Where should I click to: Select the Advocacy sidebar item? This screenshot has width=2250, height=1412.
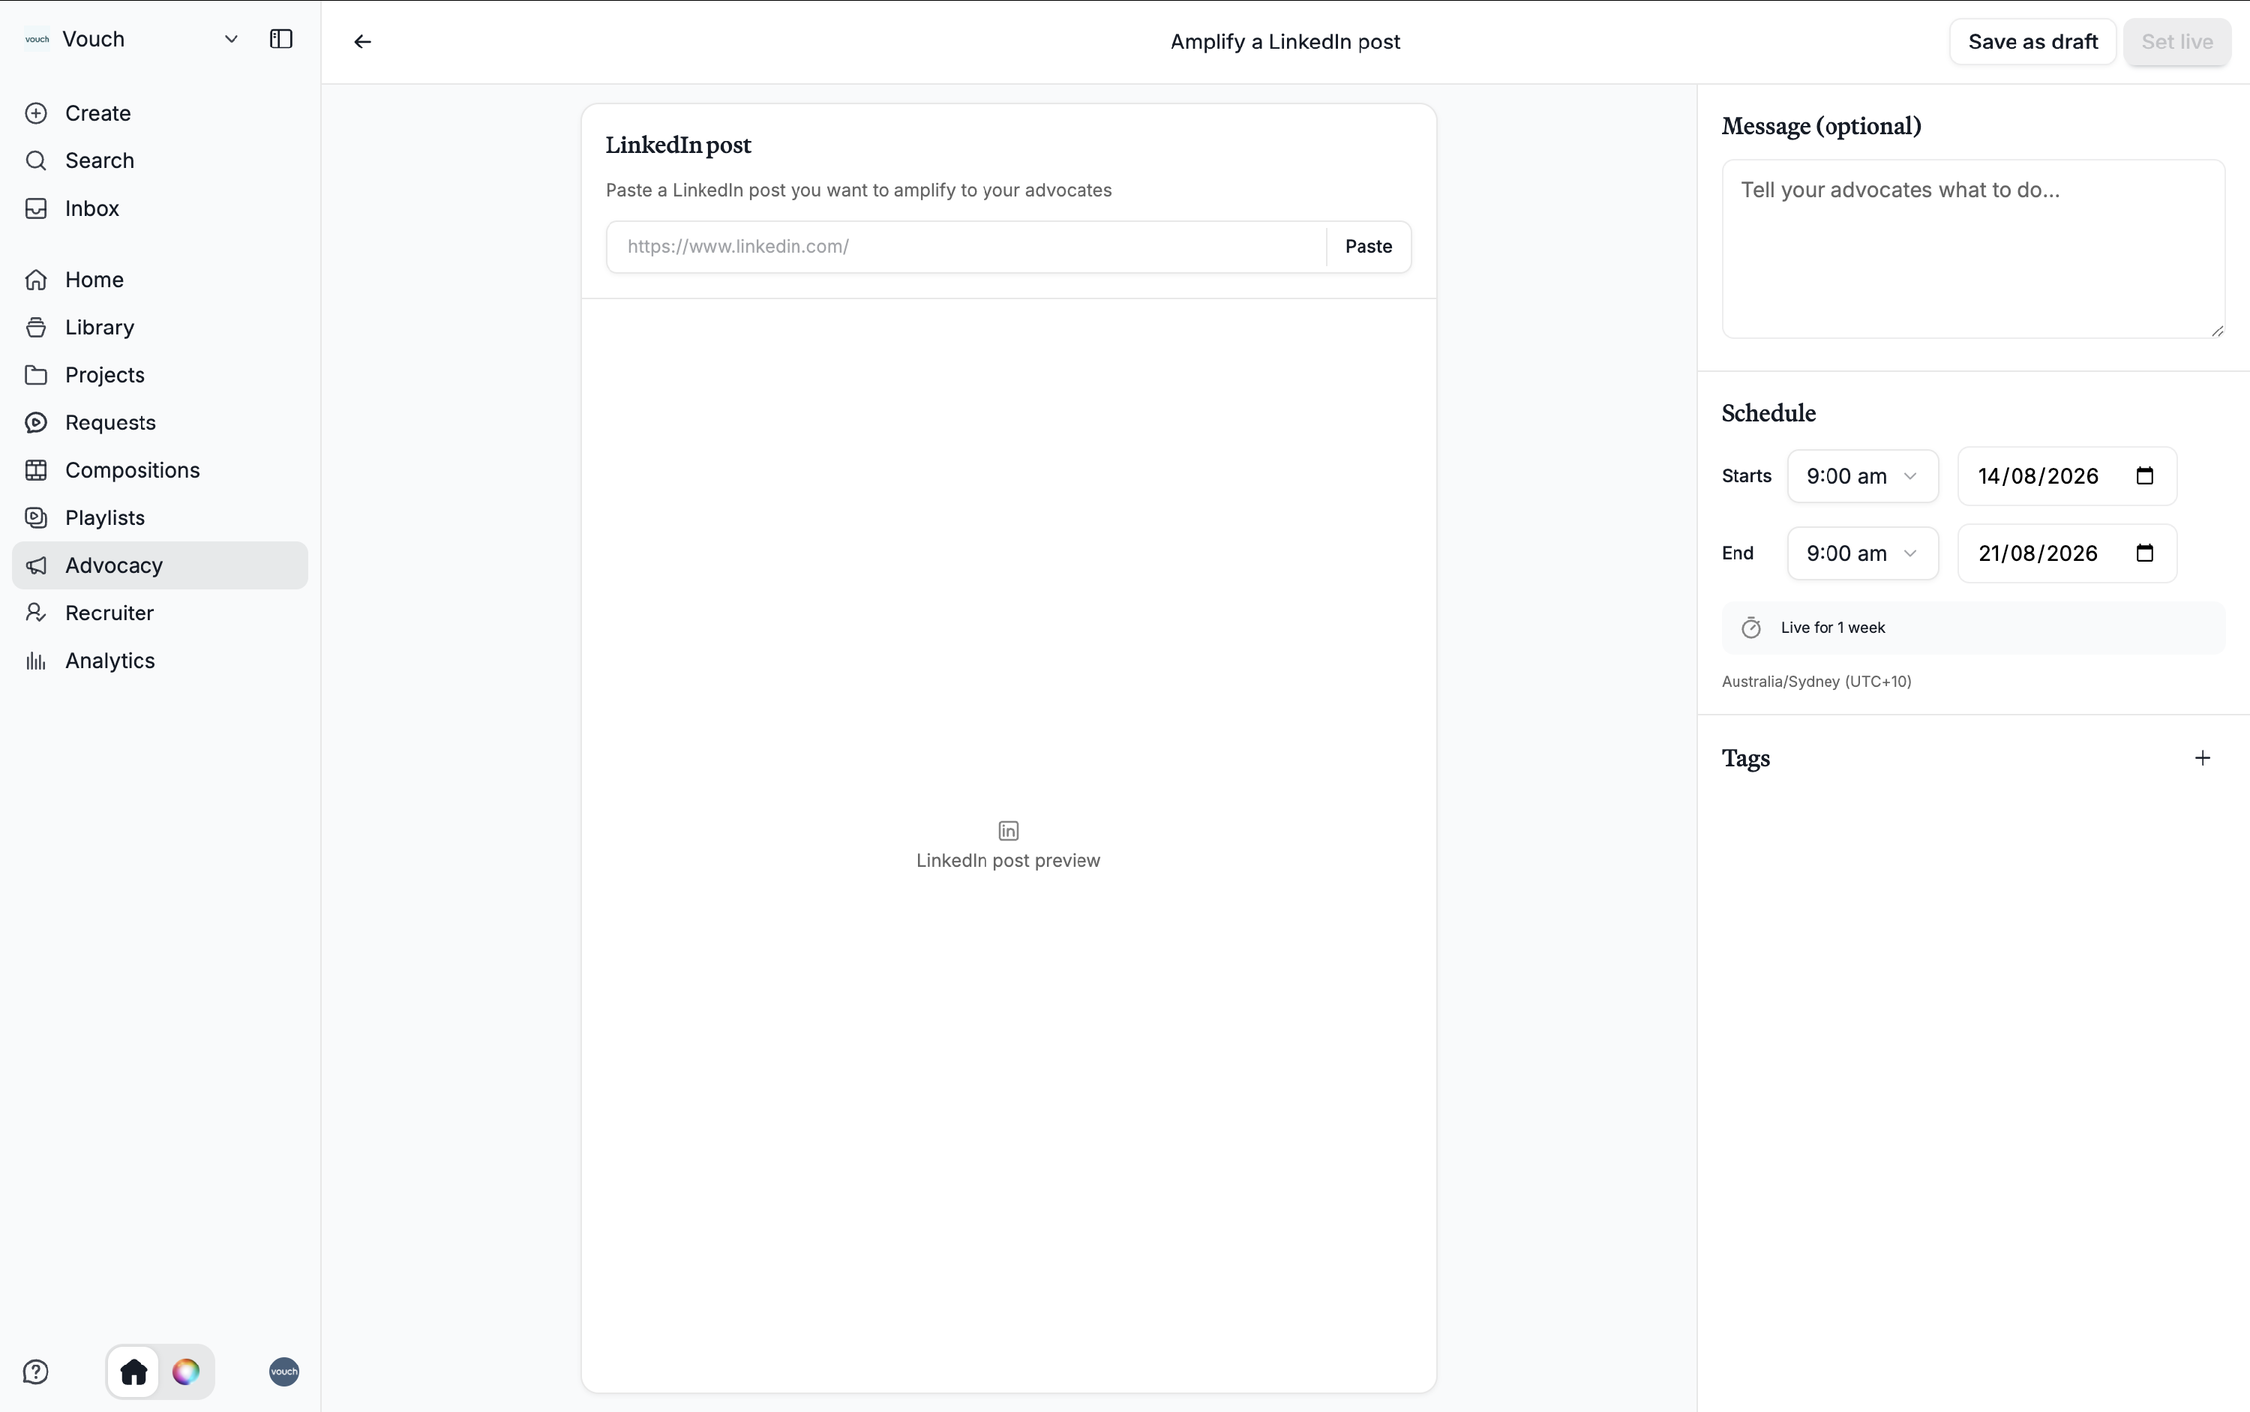click(160, 565)
